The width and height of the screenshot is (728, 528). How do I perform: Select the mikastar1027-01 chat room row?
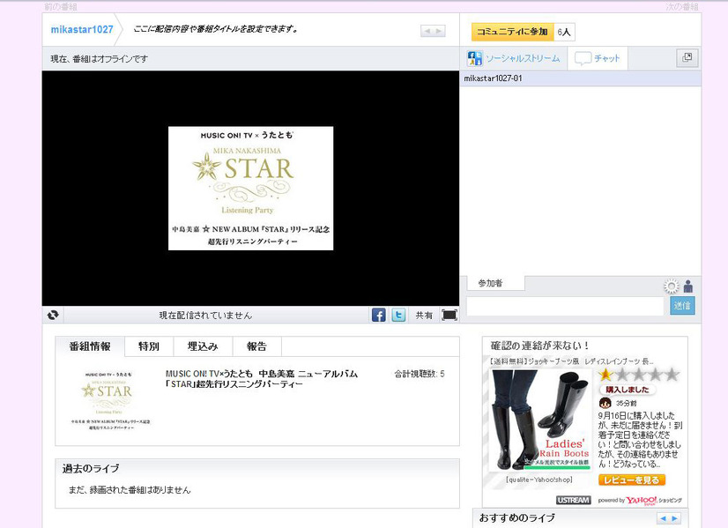click(580, 78)
